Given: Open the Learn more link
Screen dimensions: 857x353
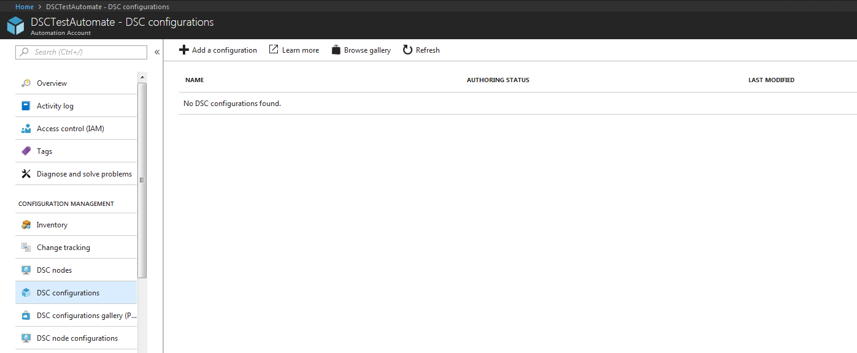Looking at the screenshot, I should [x=293, y=50].
